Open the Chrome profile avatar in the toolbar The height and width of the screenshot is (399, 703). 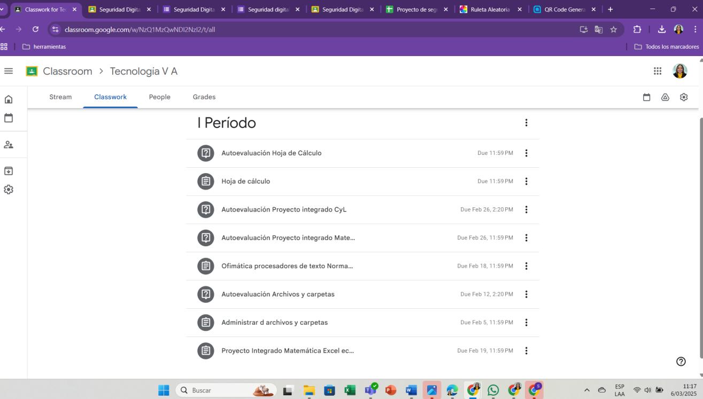click(678, 30)
